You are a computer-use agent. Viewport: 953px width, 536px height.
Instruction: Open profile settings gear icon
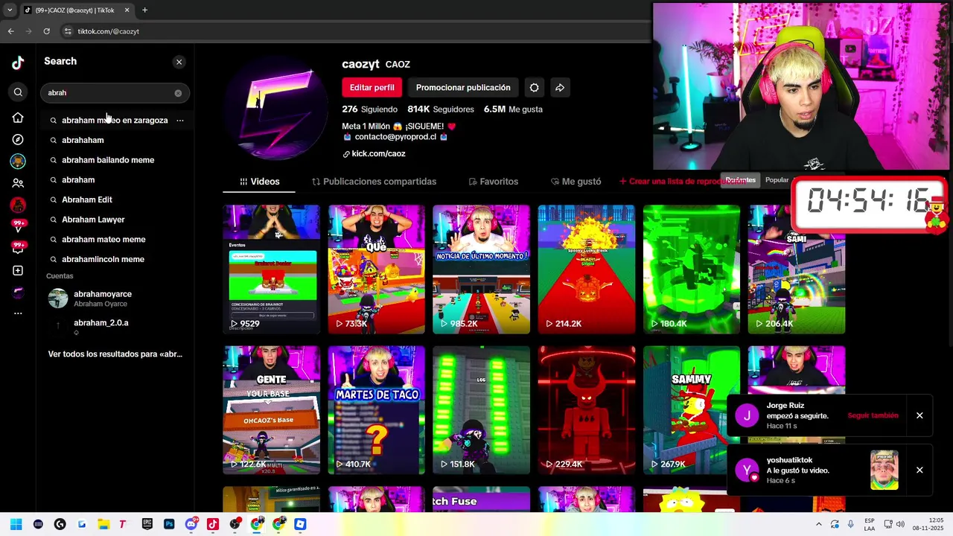534,88
